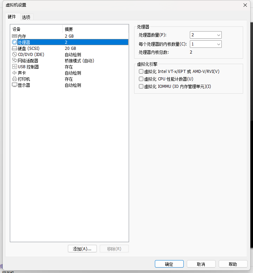Click the 添加(A)... button

click(x=82, y=249)
